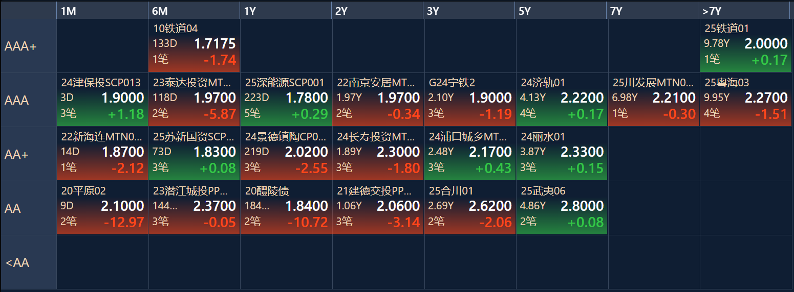Click the 3Y column header
The width and height of the screenshot is (794, 292).
(469, 11)
